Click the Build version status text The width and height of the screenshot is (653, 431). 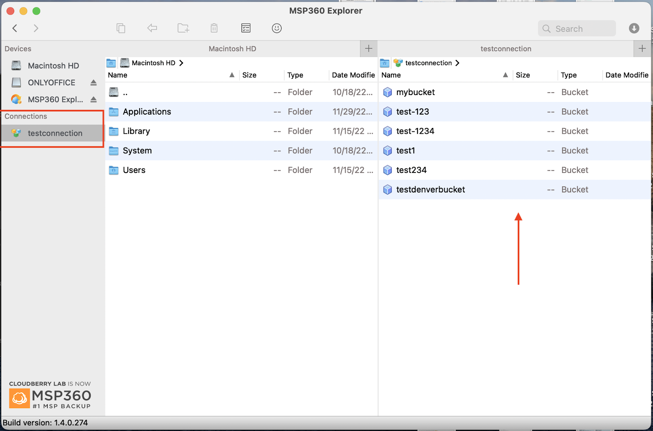[x=45, y=423]
